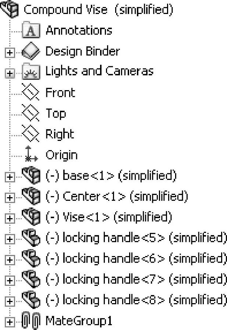
Task: Click the Front plane icon
Action: 31,92
